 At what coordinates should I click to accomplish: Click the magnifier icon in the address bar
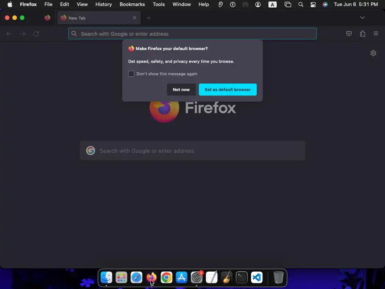coord(74,33)
